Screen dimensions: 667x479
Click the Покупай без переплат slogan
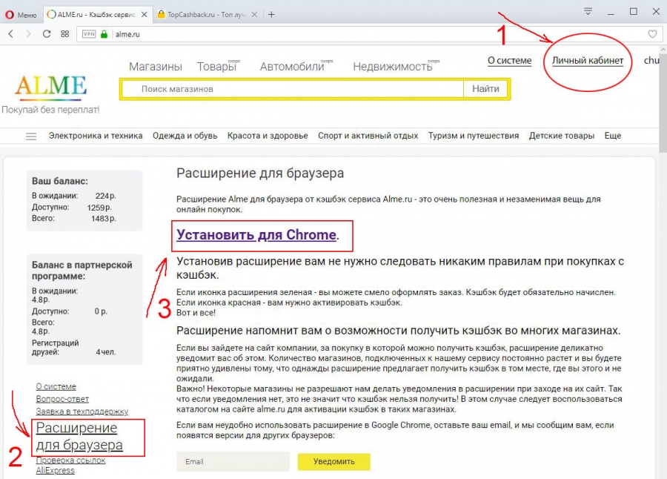(x=50, y=110)
